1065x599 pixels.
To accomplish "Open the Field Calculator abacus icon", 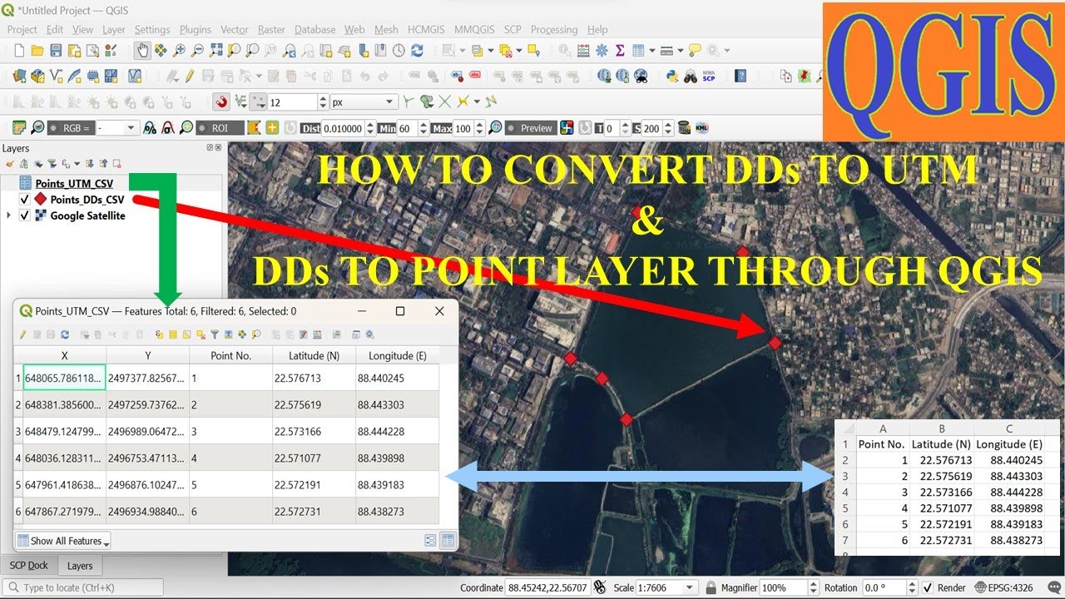I will (583, 51).
